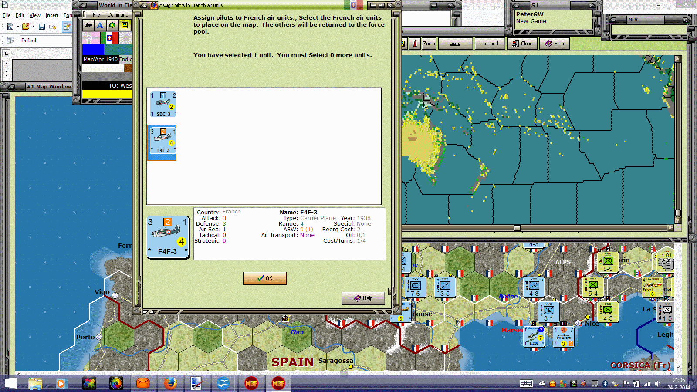Image resolution: width=697 pixels, height=392 pixels.
Task: Click the yellow bar in the turn panel
Action: pos(107,94)
